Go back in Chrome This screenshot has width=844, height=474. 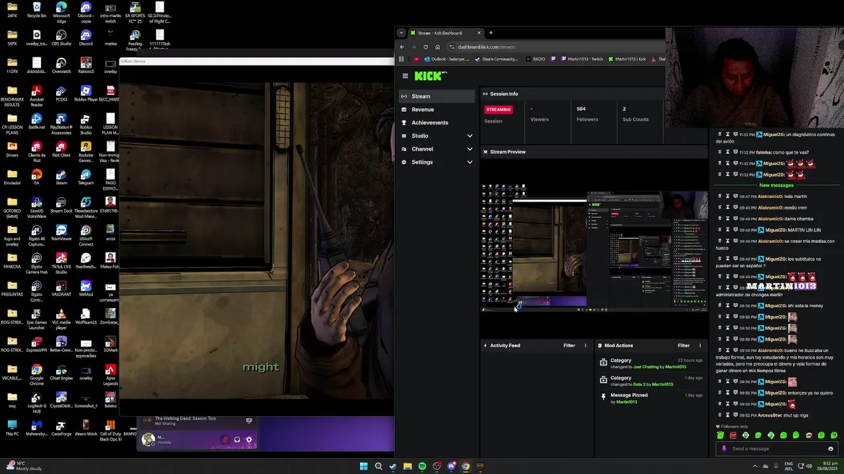click(402, 47)
